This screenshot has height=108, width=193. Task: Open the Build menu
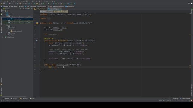pos(33,1)
